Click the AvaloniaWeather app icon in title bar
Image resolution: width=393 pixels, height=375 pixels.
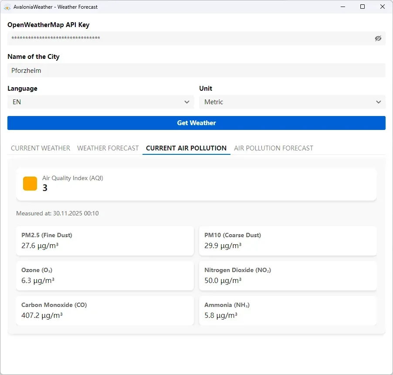[7, 7]
